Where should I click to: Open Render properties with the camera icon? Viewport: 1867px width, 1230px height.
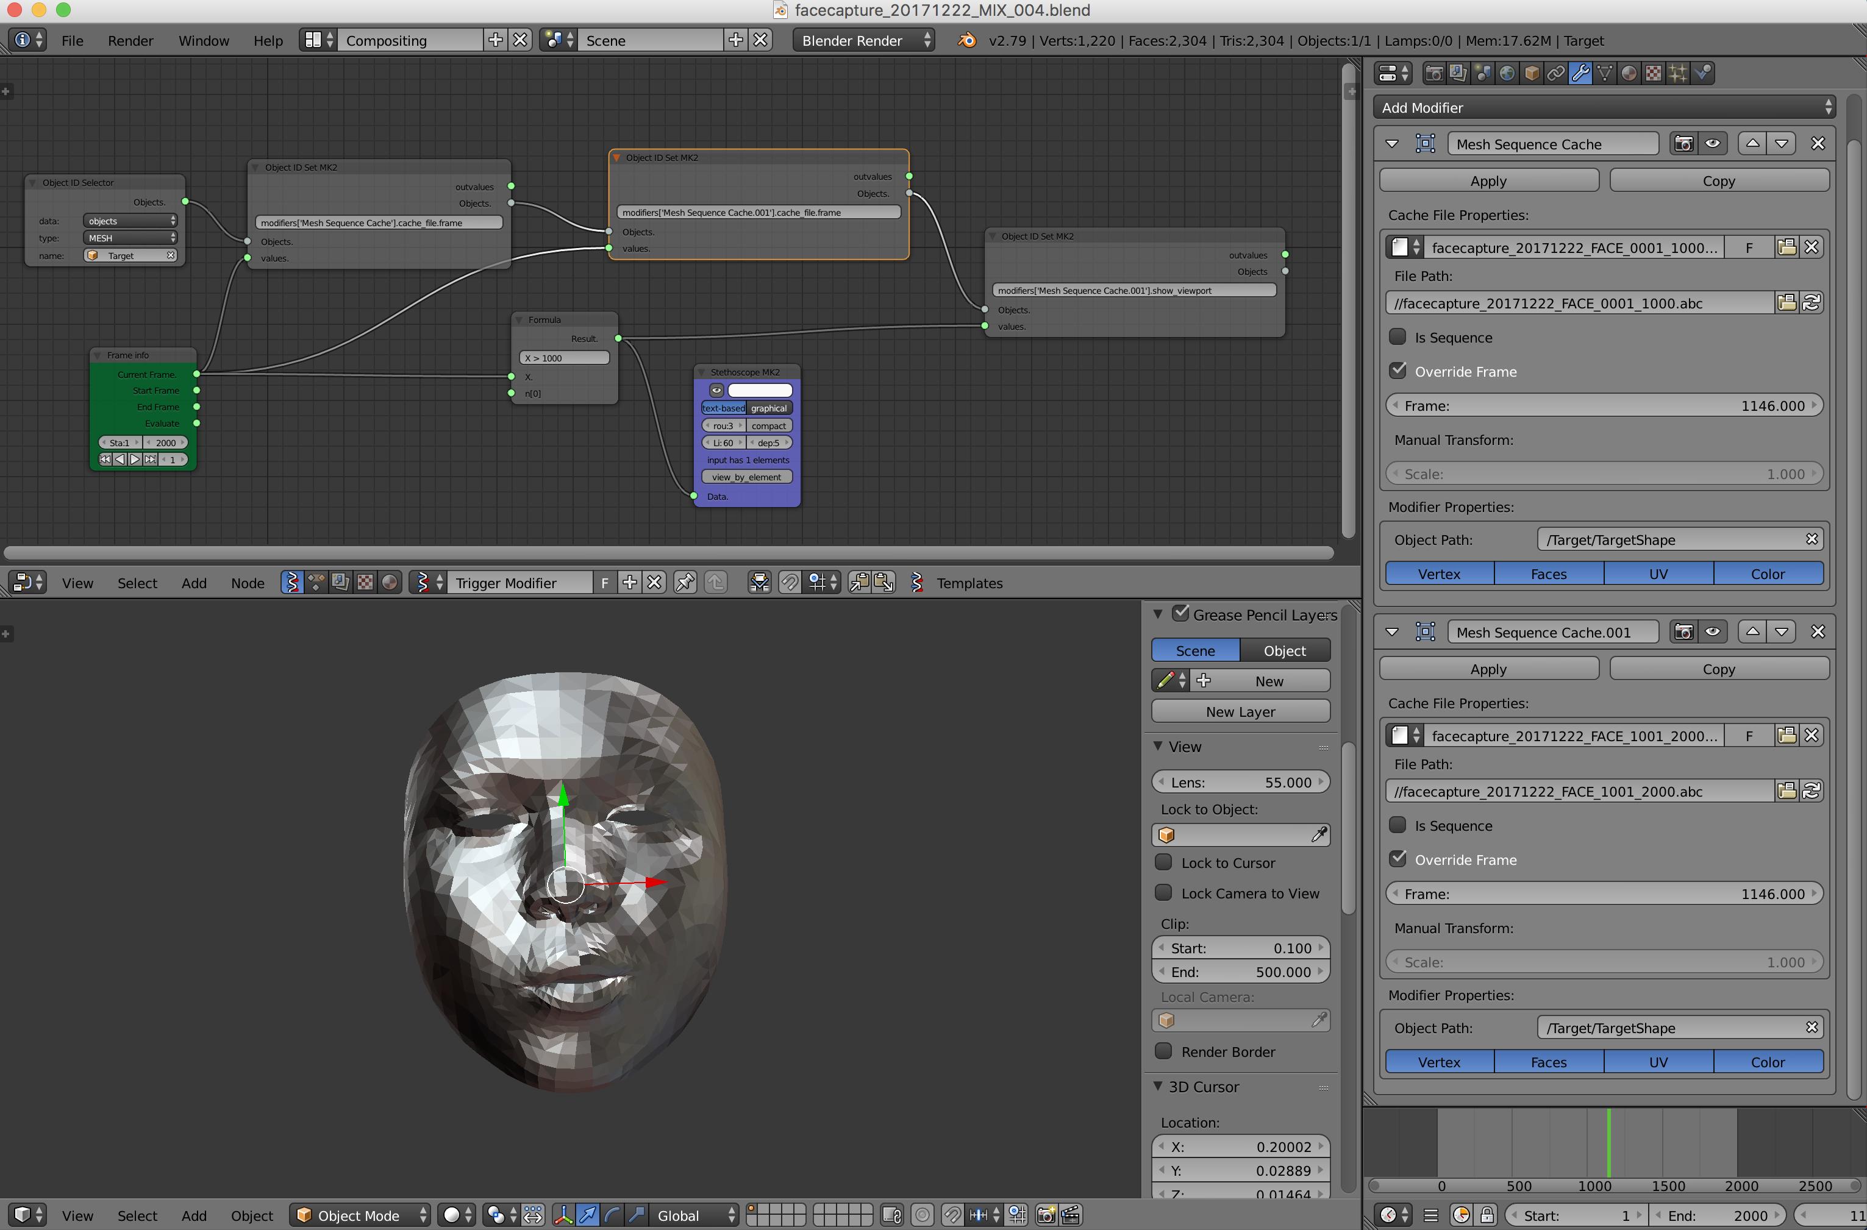[1435, 73]
